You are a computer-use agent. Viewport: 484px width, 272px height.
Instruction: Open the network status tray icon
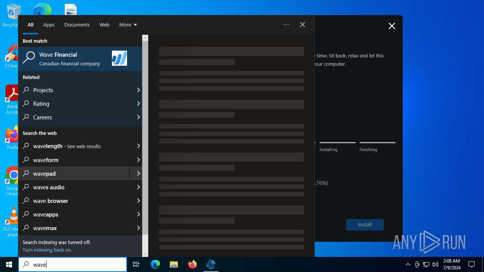(426, 264)
